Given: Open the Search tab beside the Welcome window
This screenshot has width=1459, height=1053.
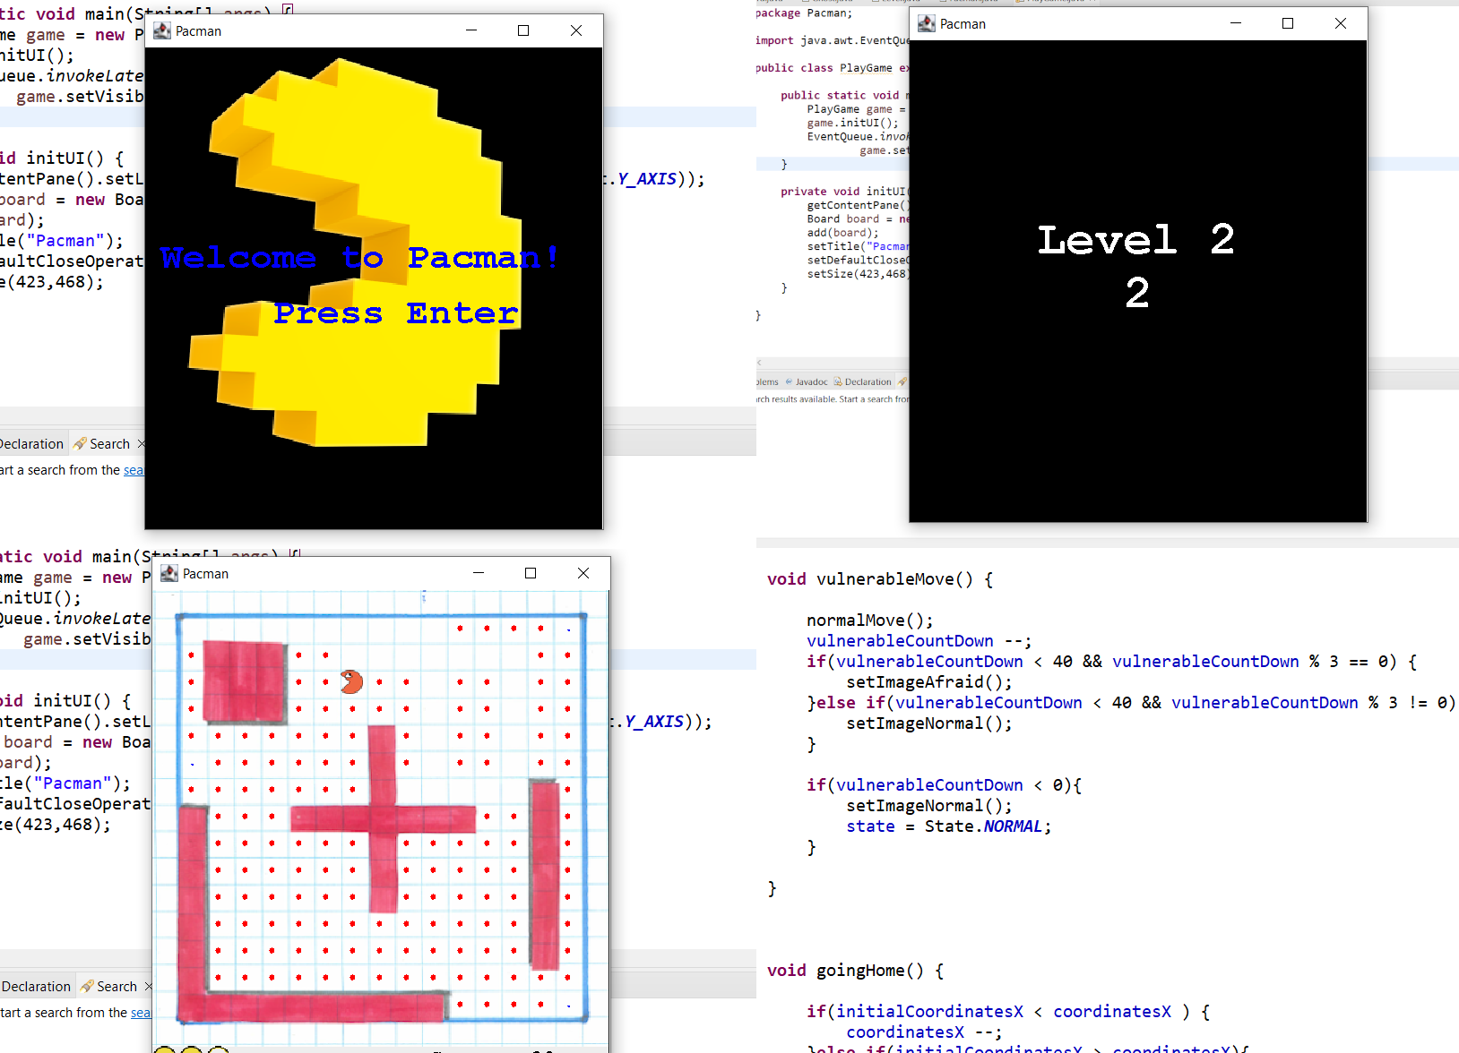Looking at the screenshot, I should (109, 444).
